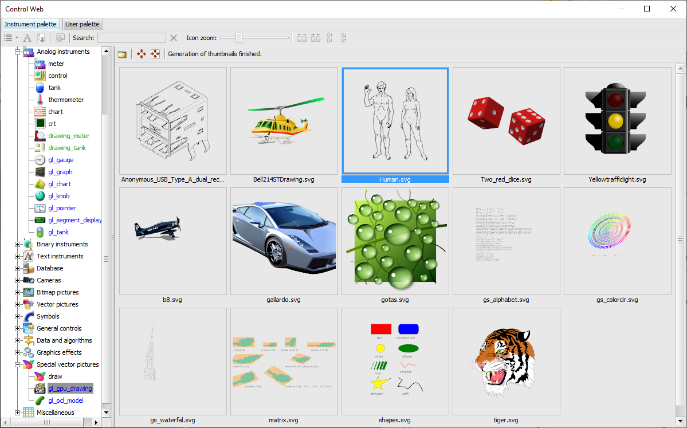Click the expand-outward arrows icon
This screenshot has width=687, height=428.
pos(142,54)
